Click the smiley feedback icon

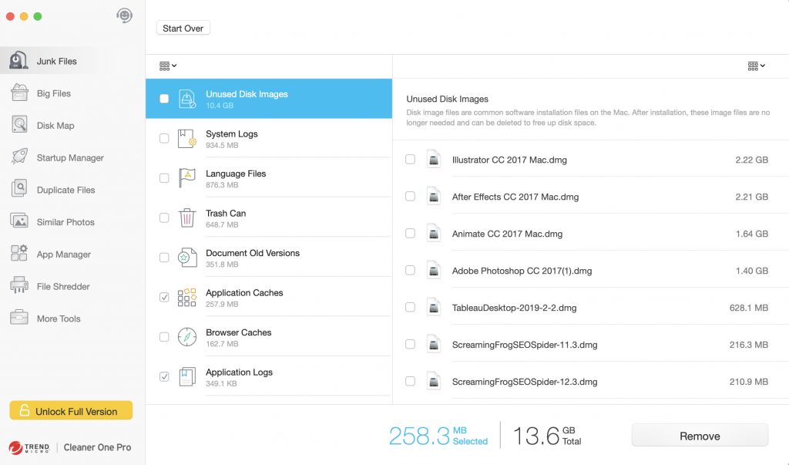124,15
